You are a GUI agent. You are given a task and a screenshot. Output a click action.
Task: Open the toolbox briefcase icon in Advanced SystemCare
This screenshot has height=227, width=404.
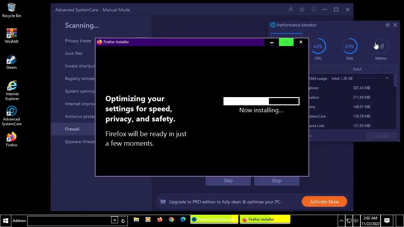coord(302,10)
